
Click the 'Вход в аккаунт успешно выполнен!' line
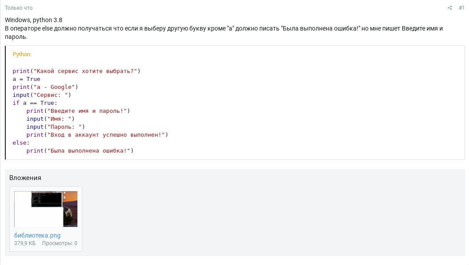[x=97, y=135]
